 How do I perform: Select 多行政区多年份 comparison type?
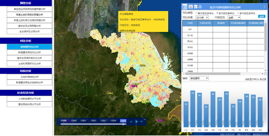click(238, 13)
